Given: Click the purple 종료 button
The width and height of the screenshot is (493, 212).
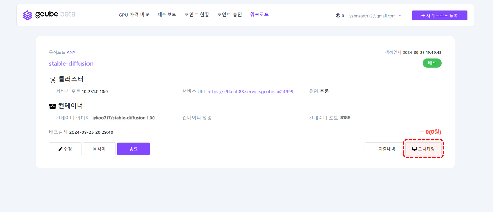Looking at the screenshot, I should point(133,149).
